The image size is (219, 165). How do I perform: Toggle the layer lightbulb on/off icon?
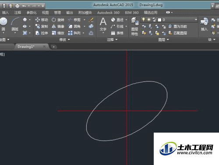[143, 20]
